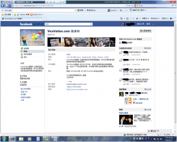
Task: Select the info item in left sidebar
Action: coord(32,51)
